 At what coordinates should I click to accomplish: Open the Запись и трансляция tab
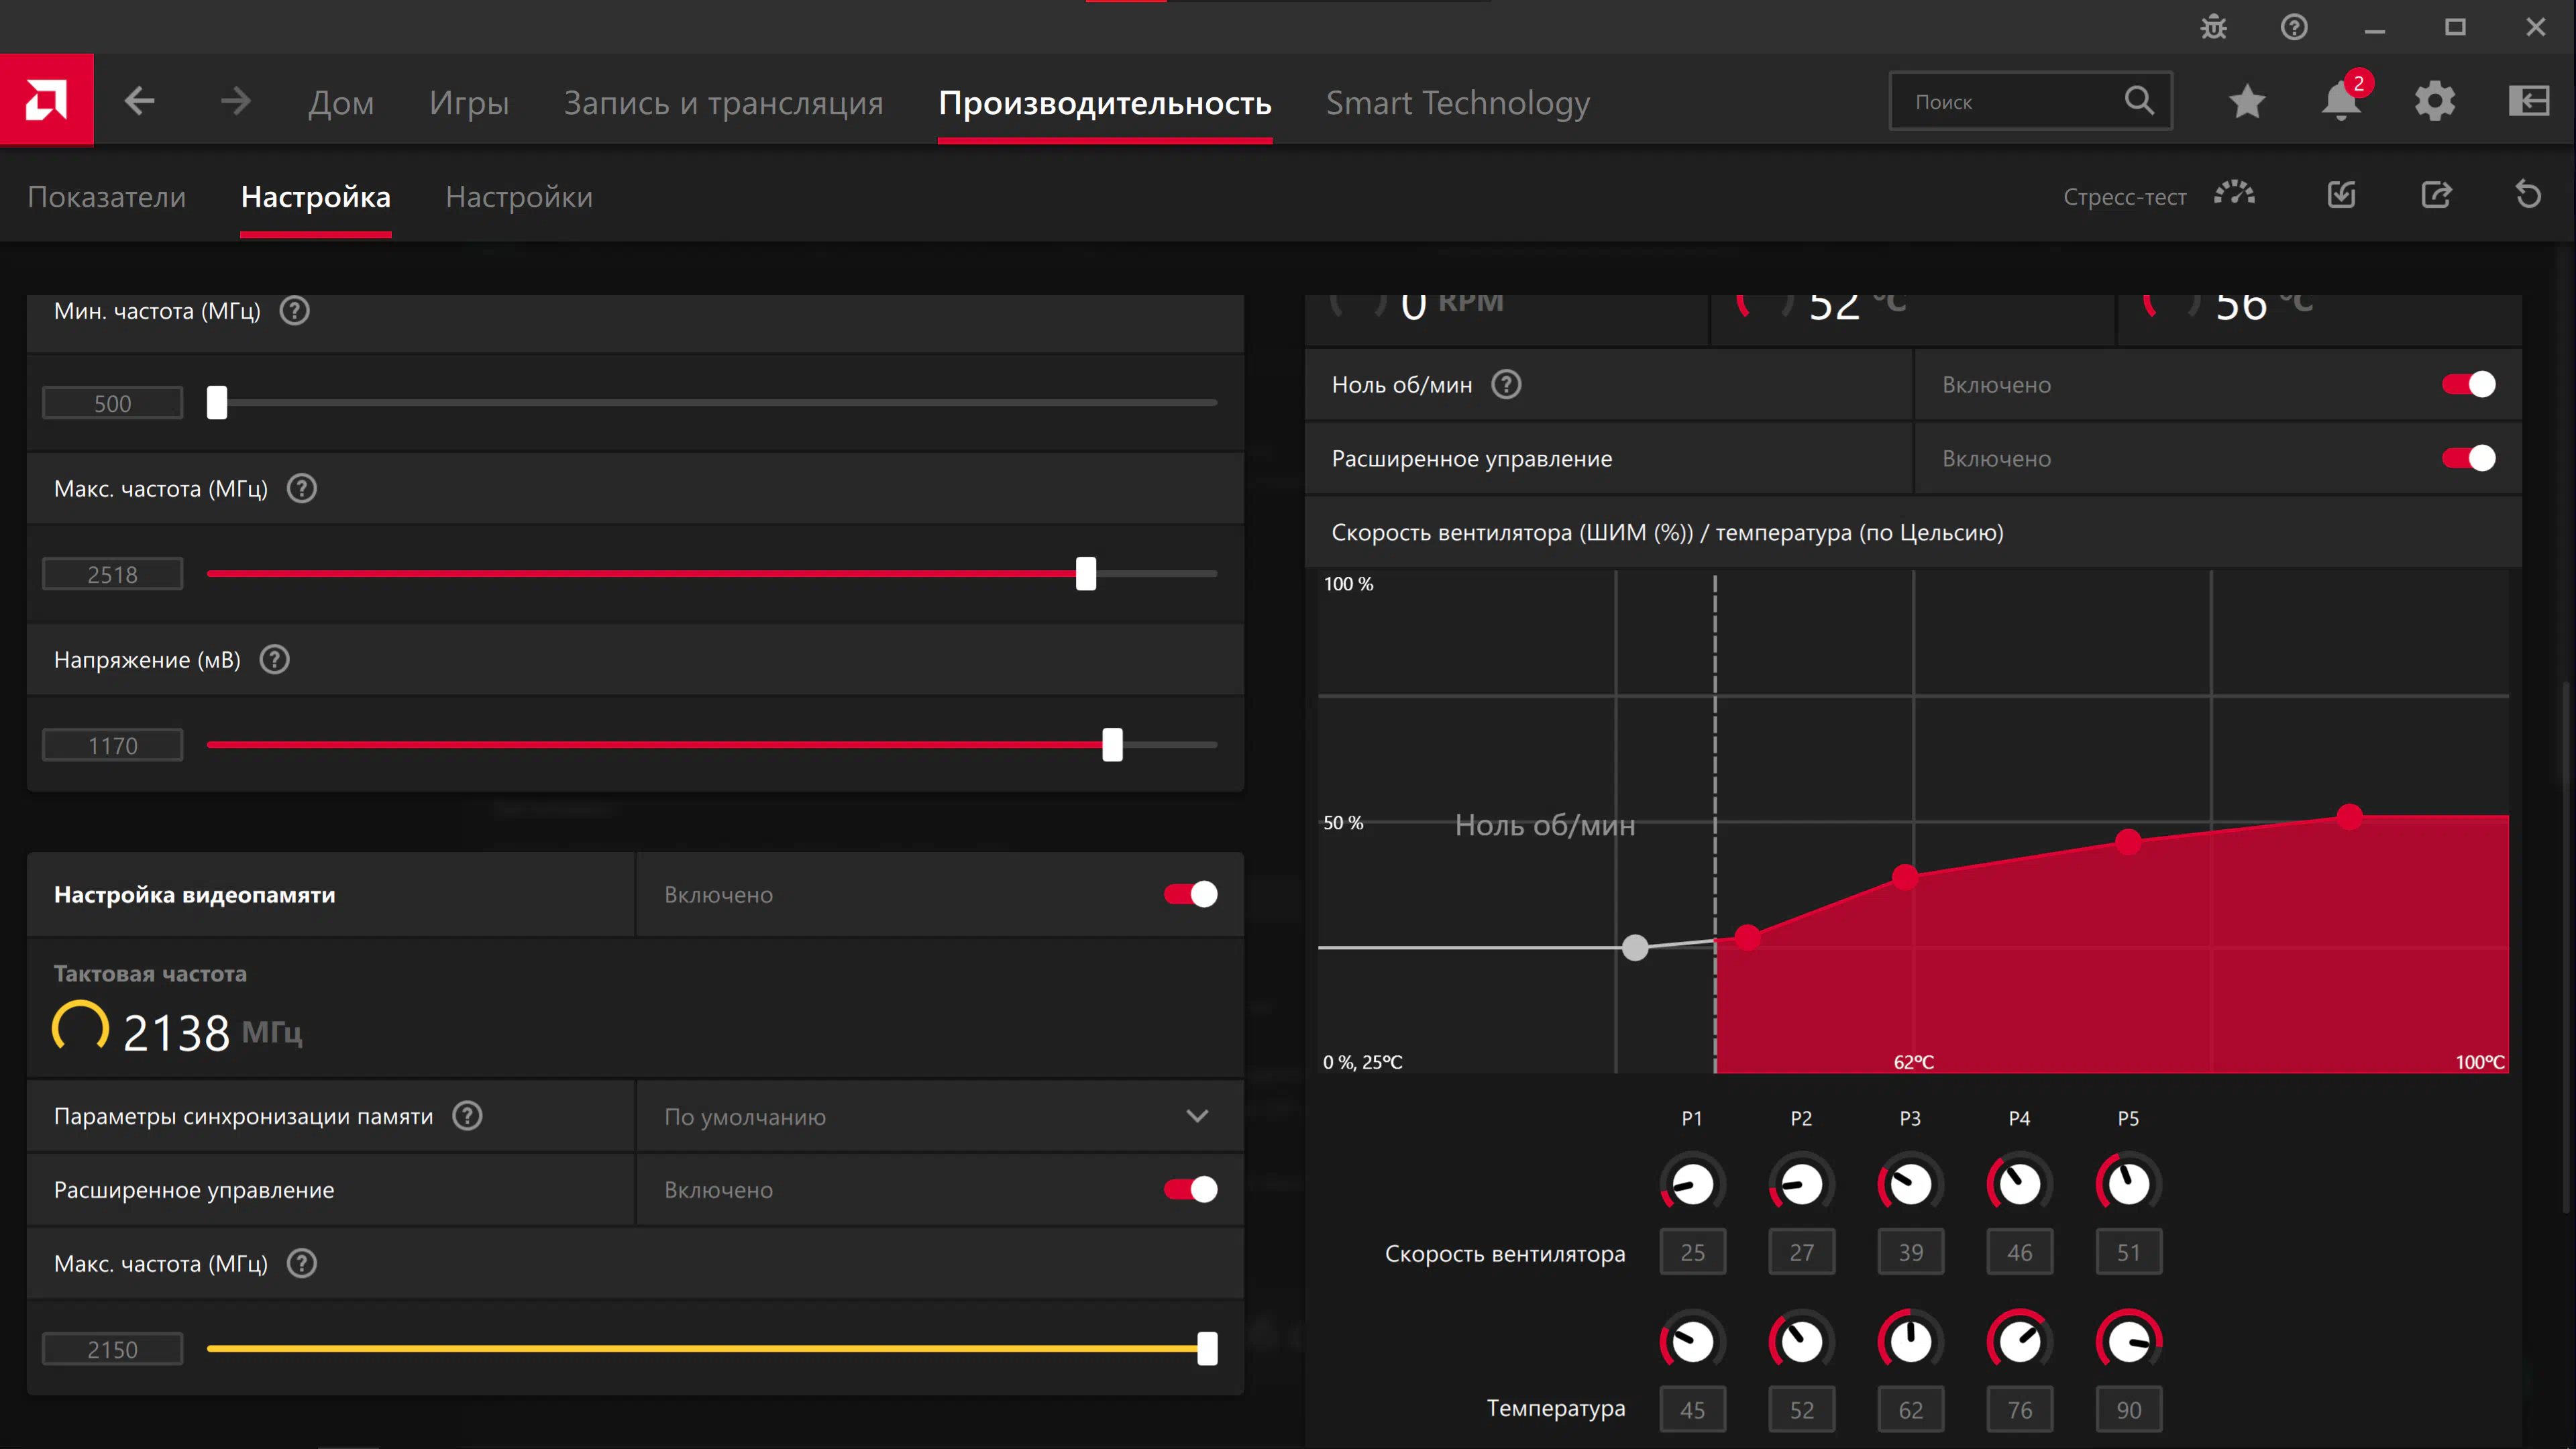click(x=724, y=103)
